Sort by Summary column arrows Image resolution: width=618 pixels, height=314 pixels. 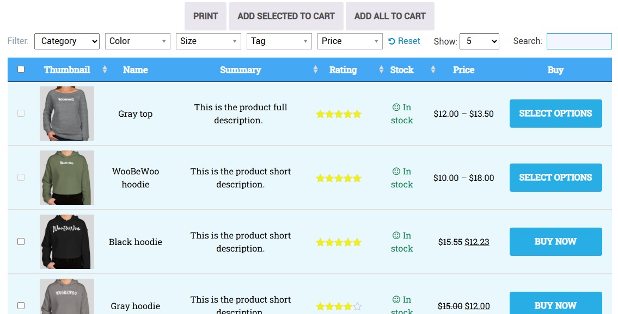click(315, 70)
